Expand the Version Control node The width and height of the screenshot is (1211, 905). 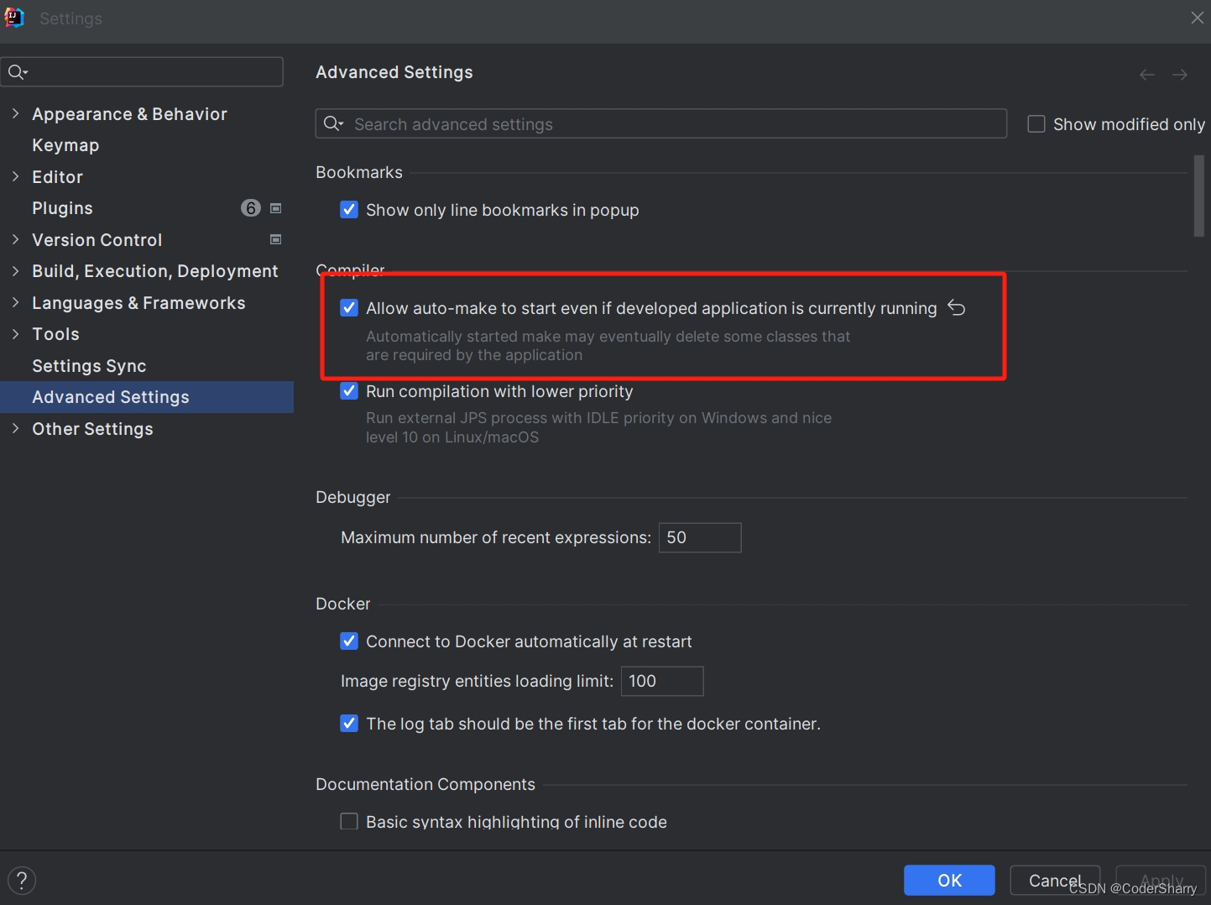point(15,239)
